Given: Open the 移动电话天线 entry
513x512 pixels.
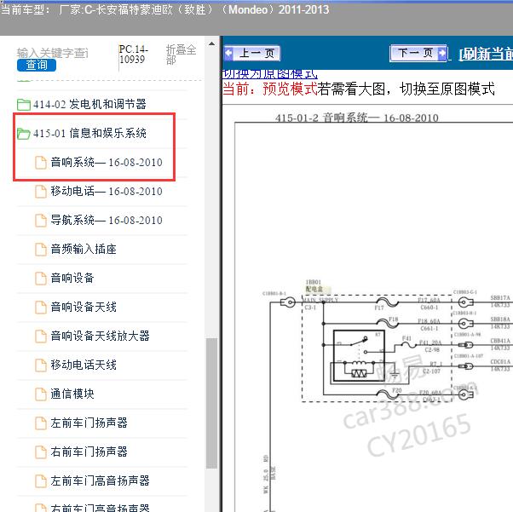Looking at the screenshot, I should click(x=84, y=365).
